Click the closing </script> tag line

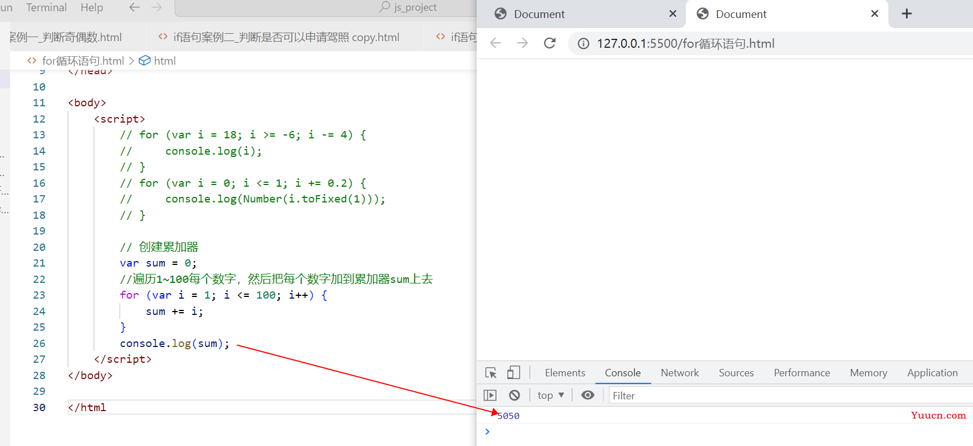tap(123, 359)
